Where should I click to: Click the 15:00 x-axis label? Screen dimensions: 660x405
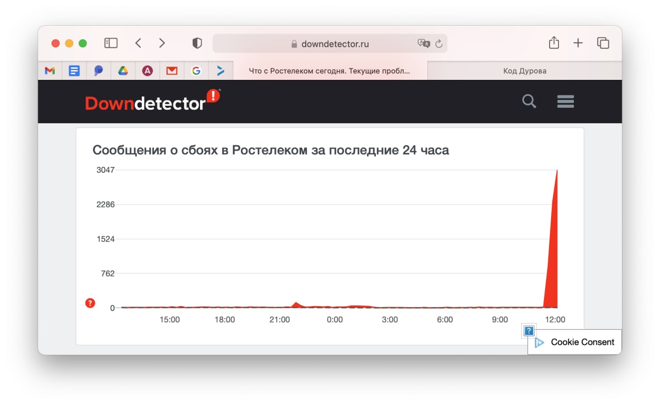170,319
